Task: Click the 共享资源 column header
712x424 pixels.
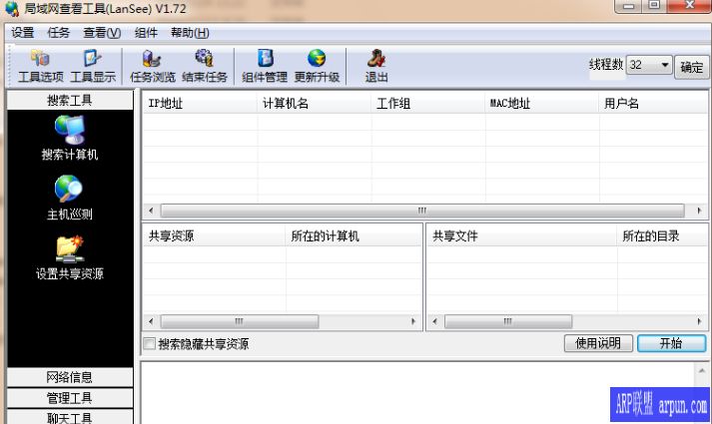Action: click(215, 235)
